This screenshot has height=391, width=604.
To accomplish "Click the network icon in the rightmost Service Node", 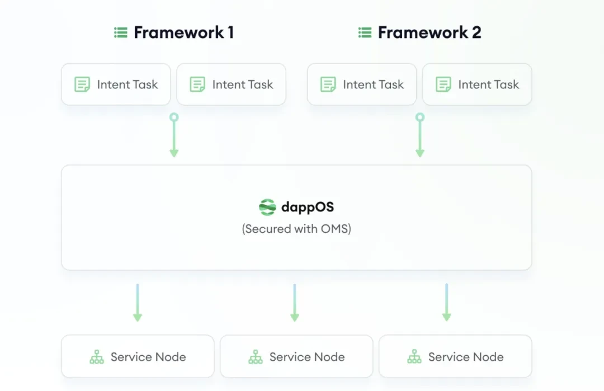I will pyautogui.click(x=414, y=357).
